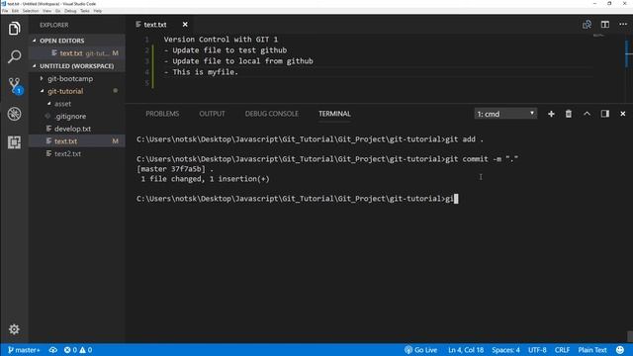
Task: Open the Selection menu
Action: pos(31,11)
